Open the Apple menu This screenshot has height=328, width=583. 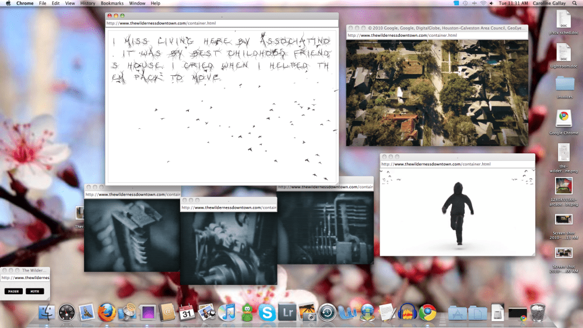pos(8,3)
